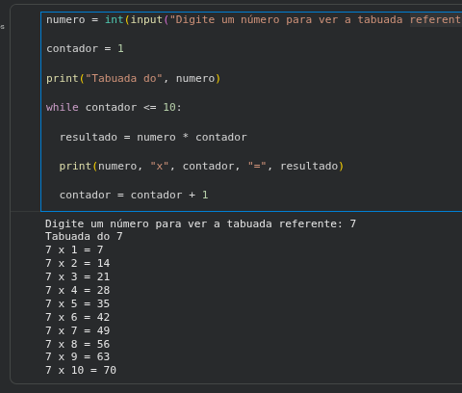Click the "=" string in the print call

coord(257,166)
